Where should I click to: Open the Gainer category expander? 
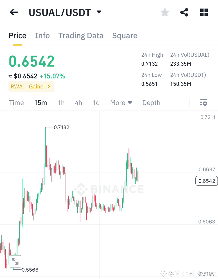(40, 86)
